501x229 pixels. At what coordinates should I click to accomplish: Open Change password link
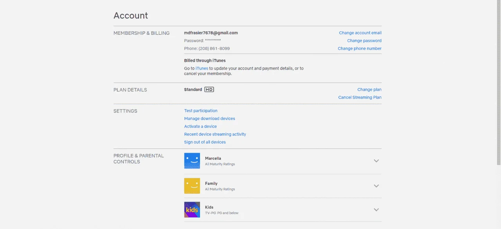click(x=364, y=41)
